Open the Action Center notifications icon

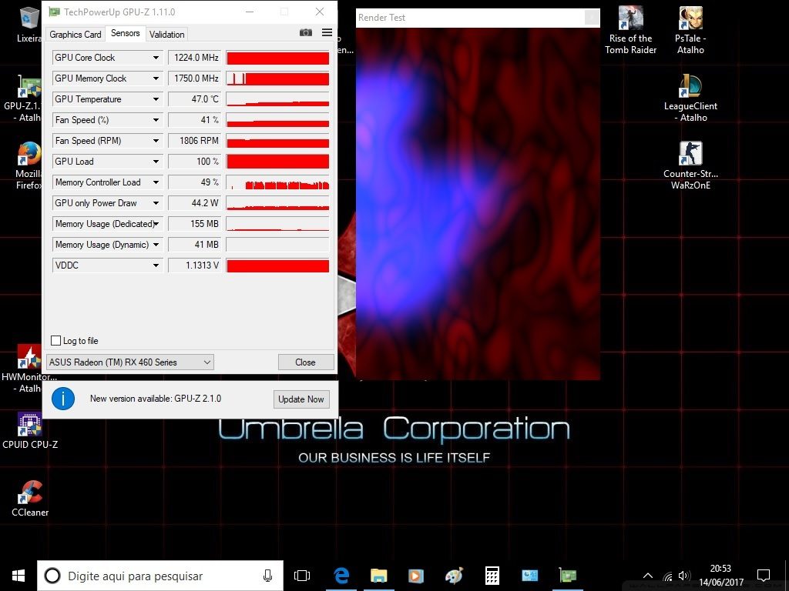[764, 576]
